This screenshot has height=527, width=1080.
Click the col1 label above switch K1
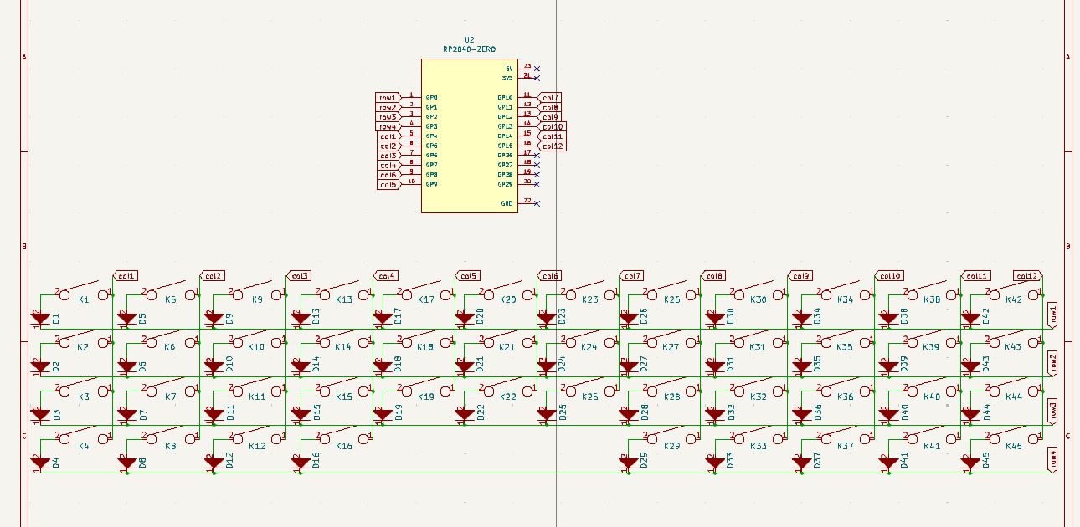point(126,275)
